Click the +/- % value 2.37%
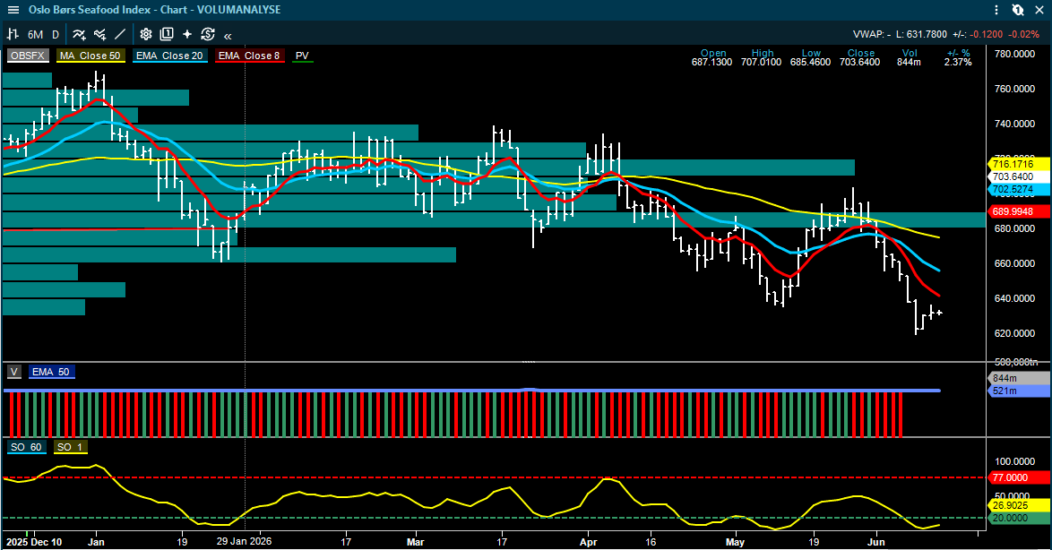 958,63
